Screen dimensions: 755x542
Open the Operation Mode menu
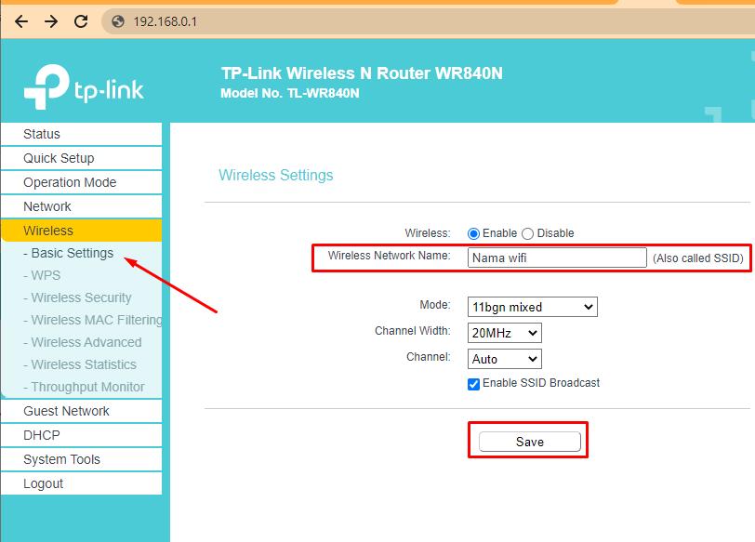[x=81, y=182]
